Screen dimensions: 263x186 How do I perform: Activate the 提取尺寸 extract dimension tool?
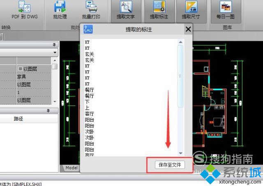click(191, 11)
